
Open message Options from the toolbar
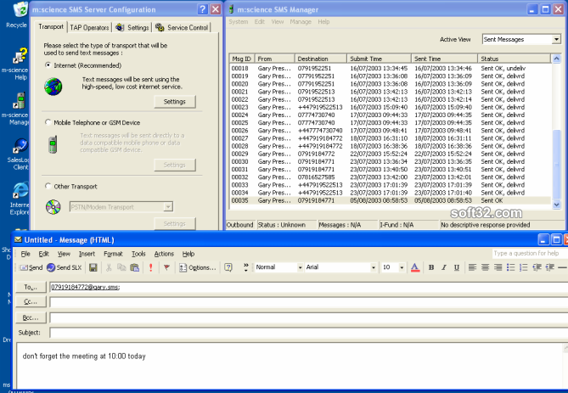point(198,267)
